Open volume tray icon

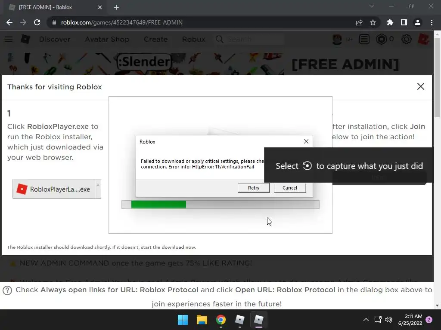(x=388, y=320)
